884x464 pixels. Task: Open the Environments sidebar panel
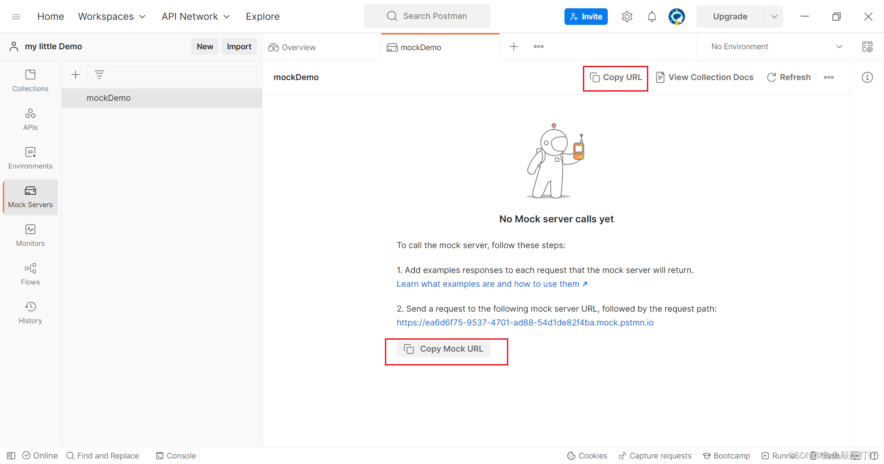30,157
